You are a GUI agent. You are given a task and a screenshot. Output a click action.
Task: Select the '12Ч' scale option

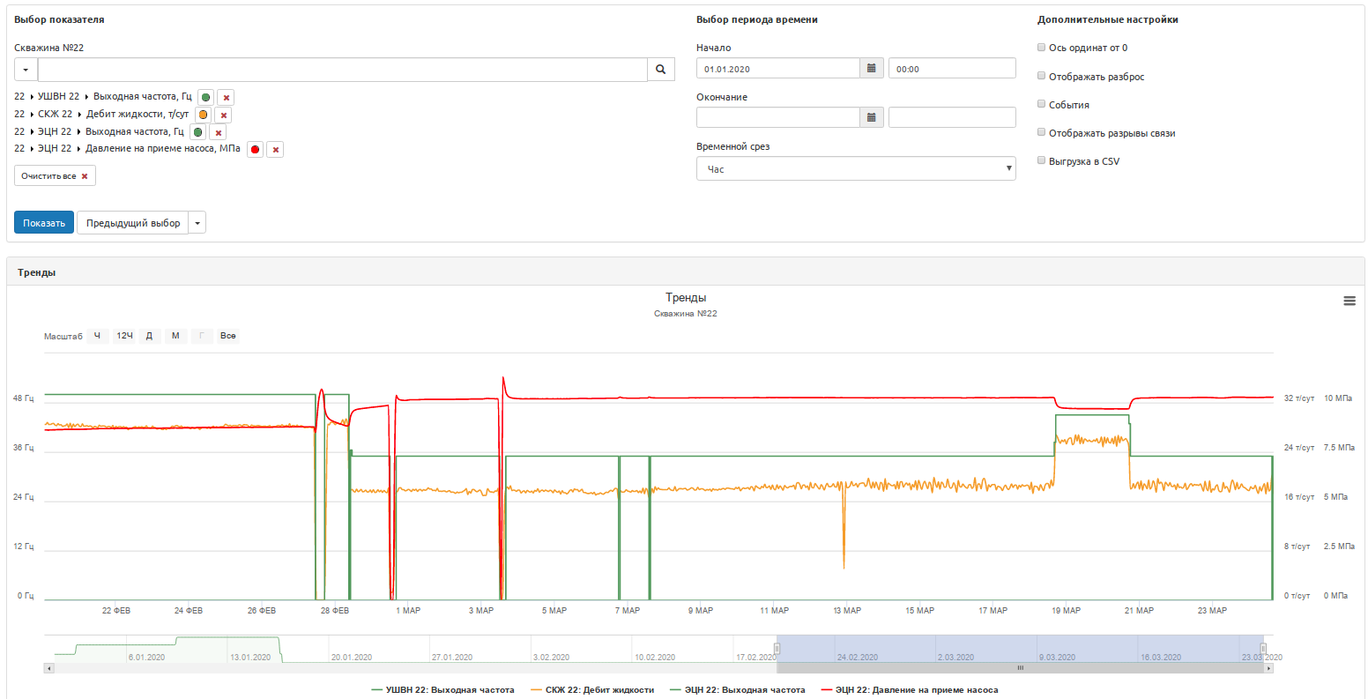(125, 336)
